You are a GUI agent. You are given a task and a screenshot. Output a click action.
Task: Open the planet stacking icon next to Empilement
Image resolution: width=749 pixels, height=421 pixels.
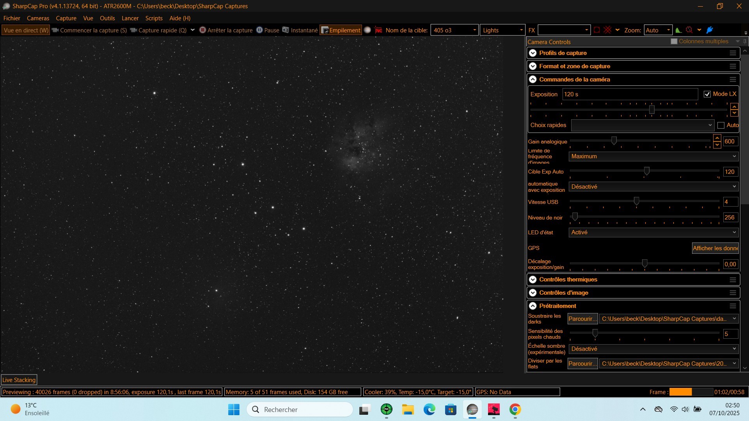coord(367,30)
